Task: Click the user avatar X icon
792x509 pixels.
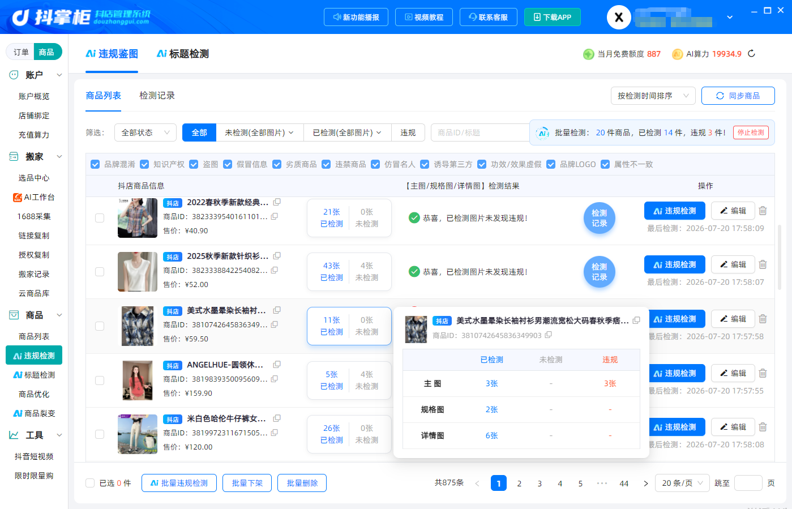Action: [619, 17]
